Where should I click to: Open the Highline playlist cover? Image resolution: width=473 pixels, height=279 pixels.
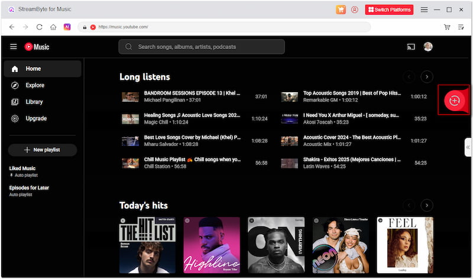[212, 245]
